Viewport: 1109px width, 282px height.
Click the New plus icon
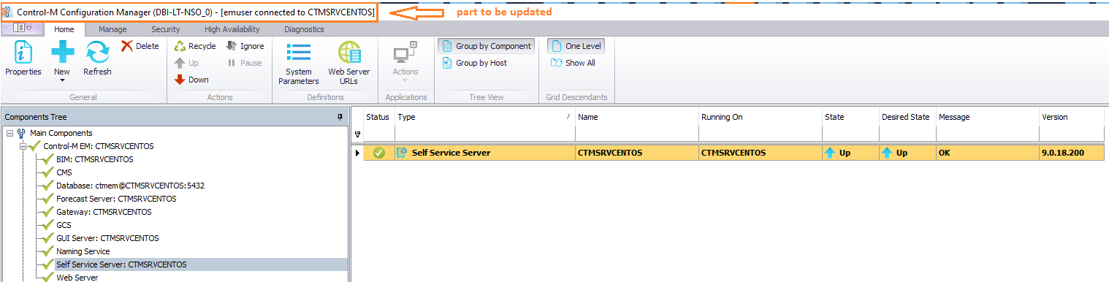(x=62, y=52)
